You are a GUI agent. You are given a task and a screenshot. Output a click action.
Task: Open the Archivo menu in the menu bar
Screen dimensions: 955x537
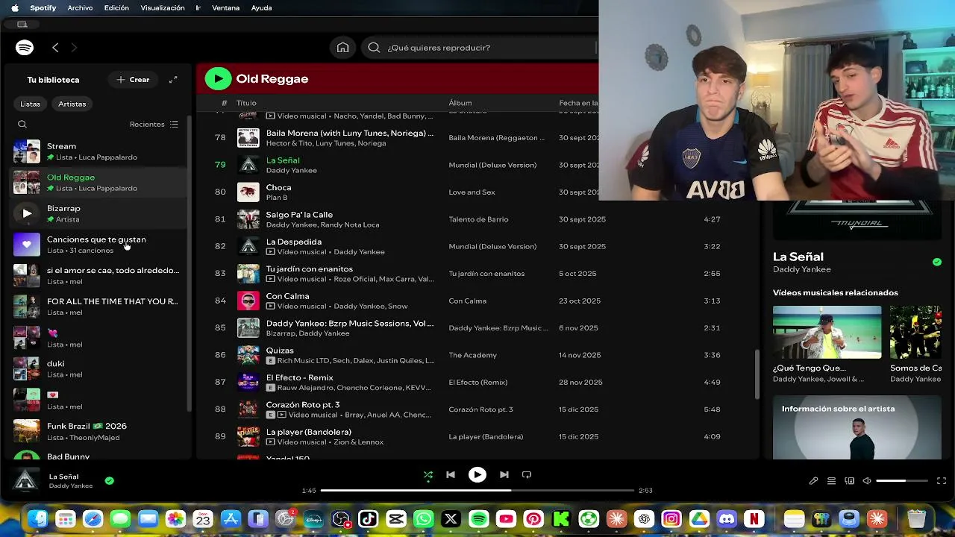tap(80, 7)
